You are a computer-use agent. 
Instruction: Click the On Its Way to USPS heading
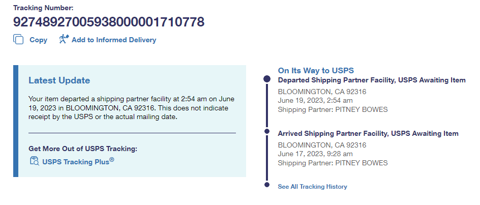click(315, 70)
